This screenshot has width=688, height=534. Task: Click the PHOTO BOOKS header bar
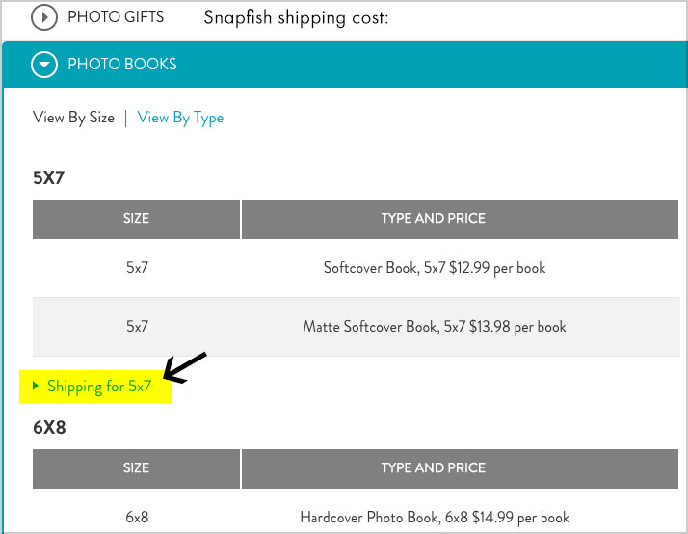[x=345, y=65]
